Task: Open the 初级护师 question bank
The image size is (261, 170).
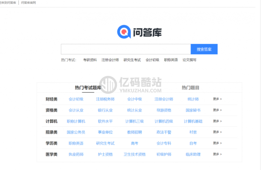Action: tap(164, 154)
